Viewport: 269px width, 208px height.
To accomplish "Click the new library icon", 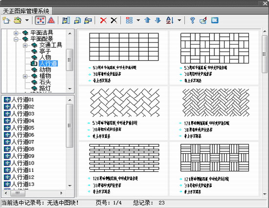I will (x=6, y=20).
